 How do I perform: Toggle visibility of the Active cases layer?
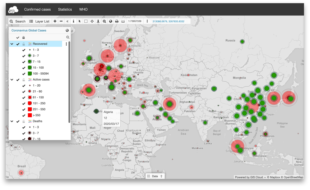(18, 79)
